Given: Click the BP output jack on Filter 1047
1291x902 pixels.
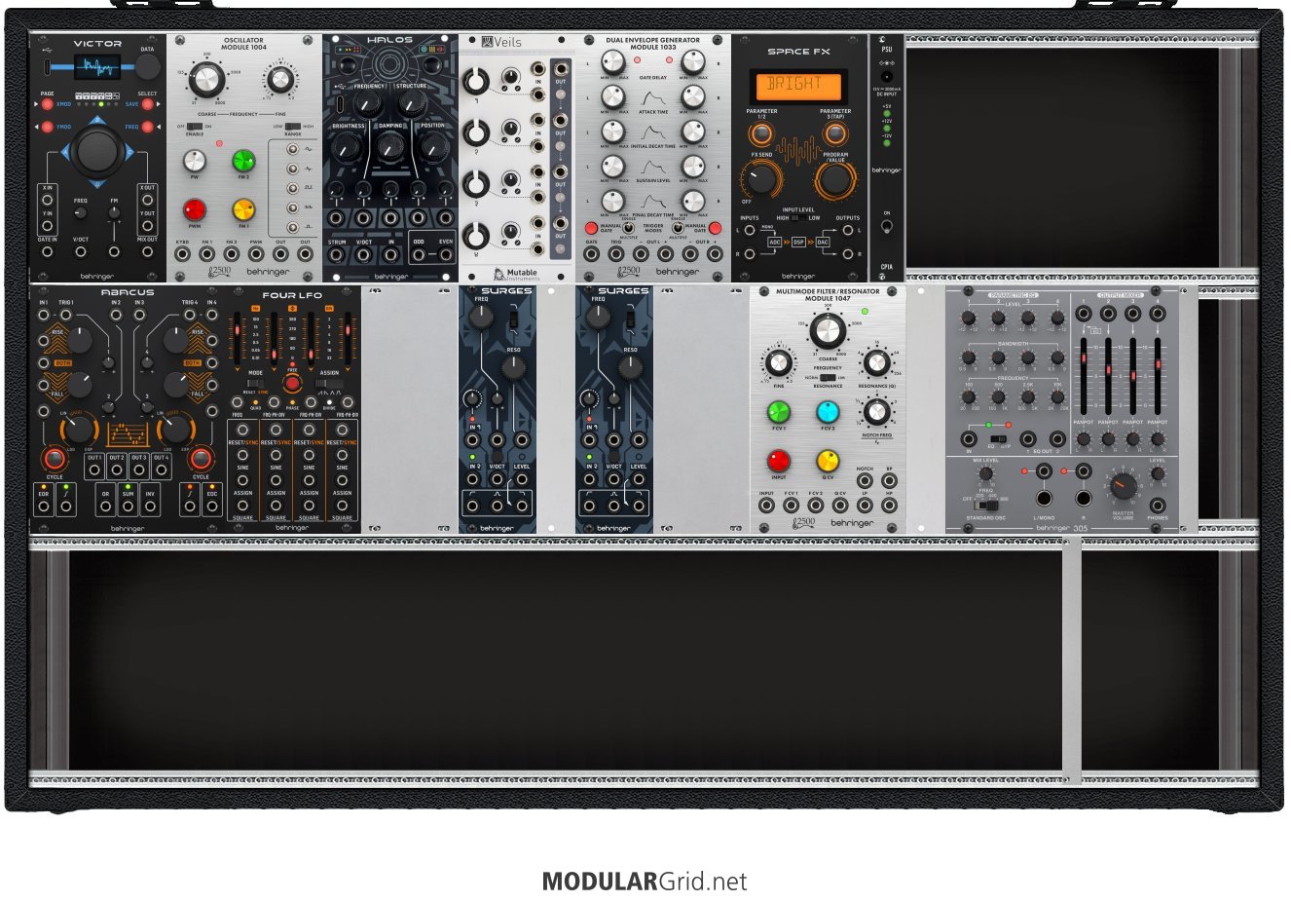Looking at the screenshot, I should click(888, 480).
